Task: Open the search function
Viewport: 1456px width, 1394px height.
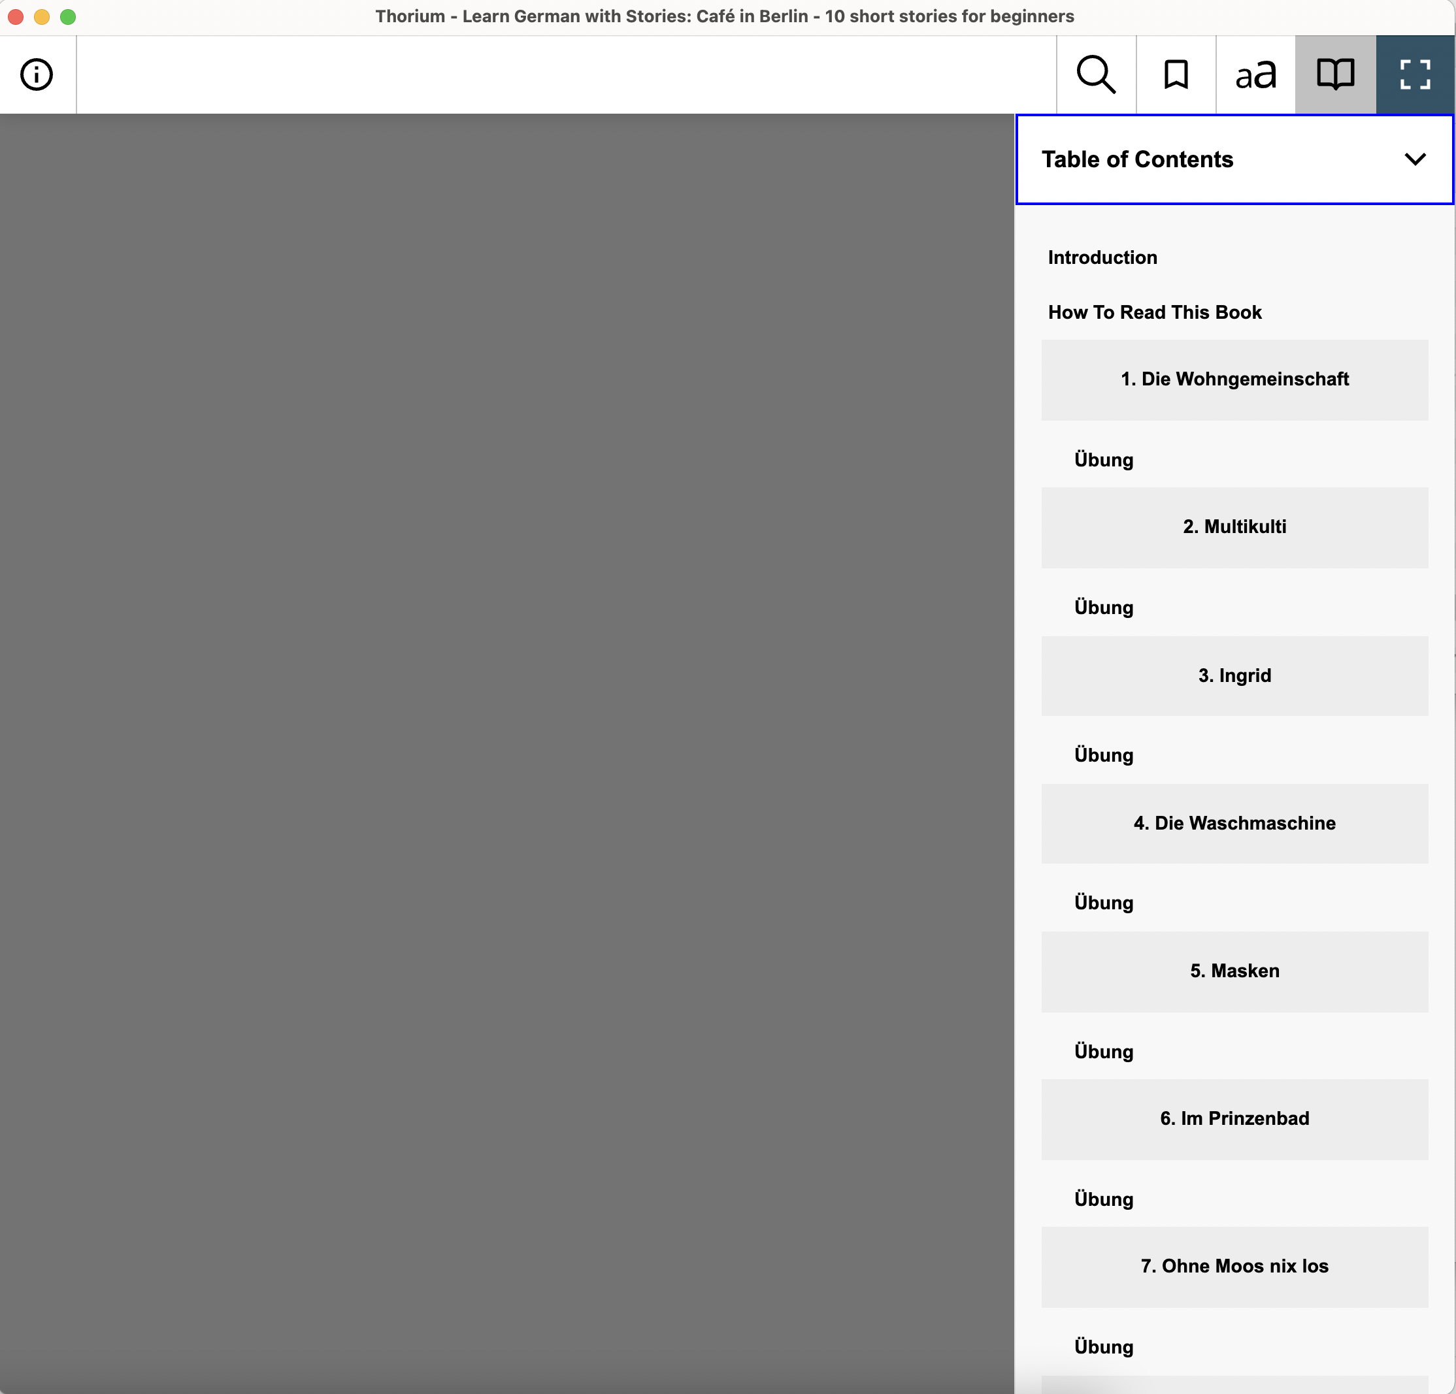Action: [x=1096, y=74]
